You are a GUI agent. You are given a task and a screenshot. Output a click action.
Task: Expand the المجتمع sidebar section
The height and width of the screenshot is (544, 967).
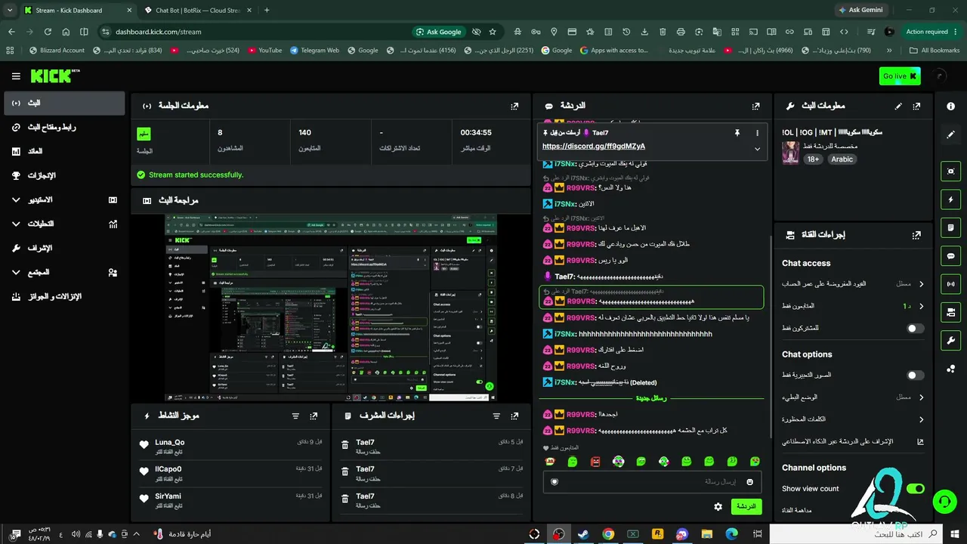[x=64, y=273]
